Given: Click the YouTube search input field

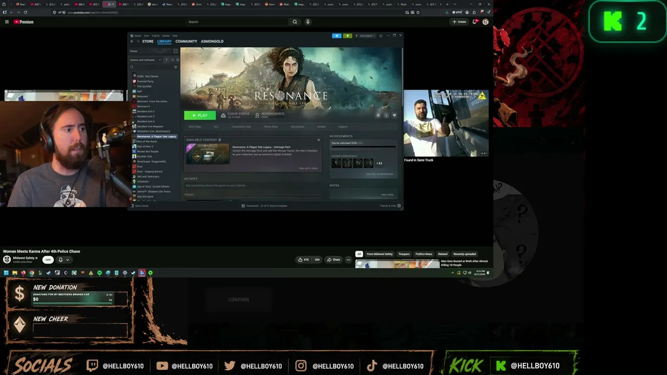Looking at the screenshot, I should click(238, 22).
